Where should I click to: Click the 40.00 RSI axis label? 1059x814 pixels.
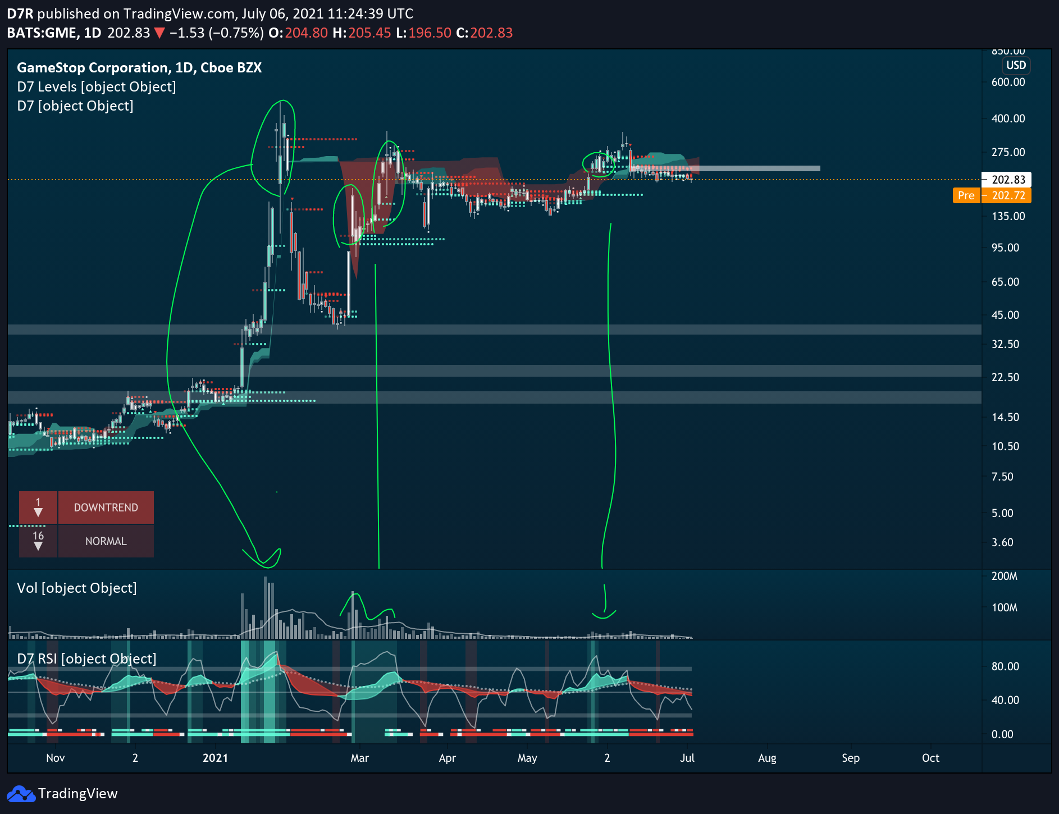[1005, 700]
